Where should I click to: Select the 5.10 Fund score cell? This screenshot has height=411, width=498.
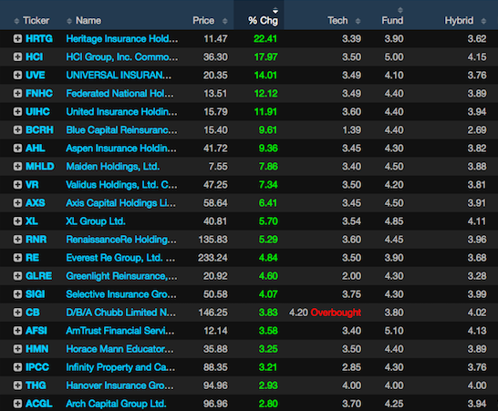(x=394, y=331)
